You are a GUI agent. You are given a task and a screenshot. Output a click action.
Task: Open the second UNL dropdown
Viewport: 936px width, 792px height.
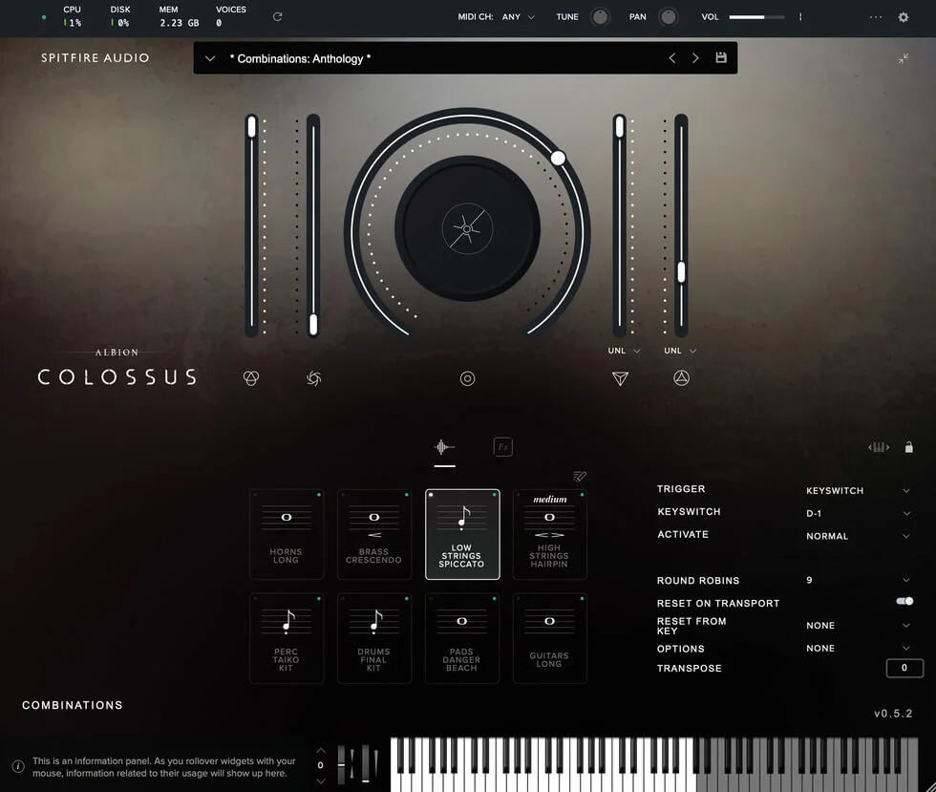(x=680, y=351)
